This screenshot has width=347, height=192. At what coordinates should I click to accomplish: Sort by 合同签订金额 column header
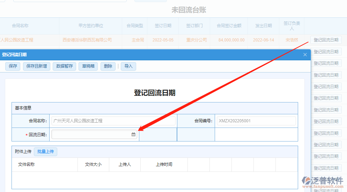pos(229,26)
